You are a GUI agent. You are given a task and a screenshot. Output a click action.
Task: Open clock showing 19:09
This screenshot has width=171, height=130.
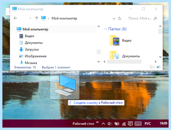pos(163,123)
